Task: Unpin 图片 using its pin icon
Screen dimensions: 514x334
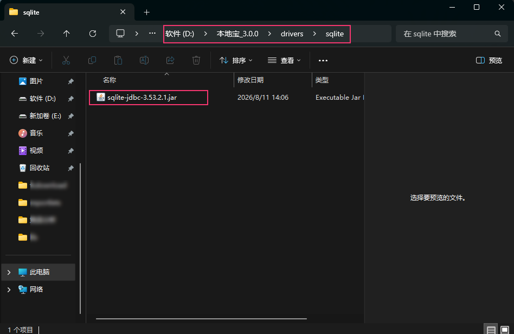Action: click(70, 81)
